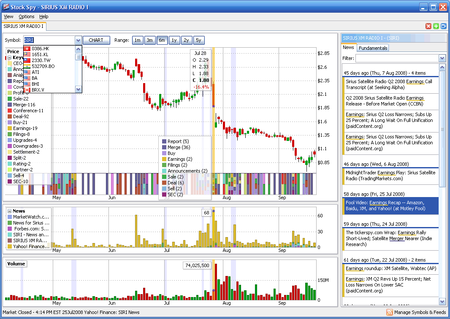Click symbol list scroll up arrow
The image size is (450, 319).
click(x=79, y=49)
